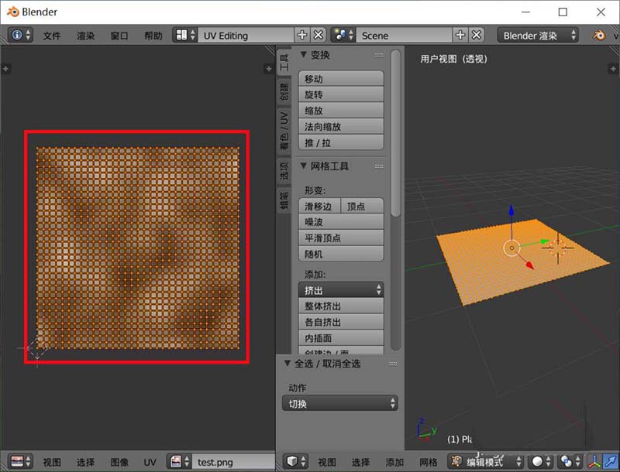Viewport: 620px width, 472px height.
Task: Click the 滑移边 button
Action: 319,206
